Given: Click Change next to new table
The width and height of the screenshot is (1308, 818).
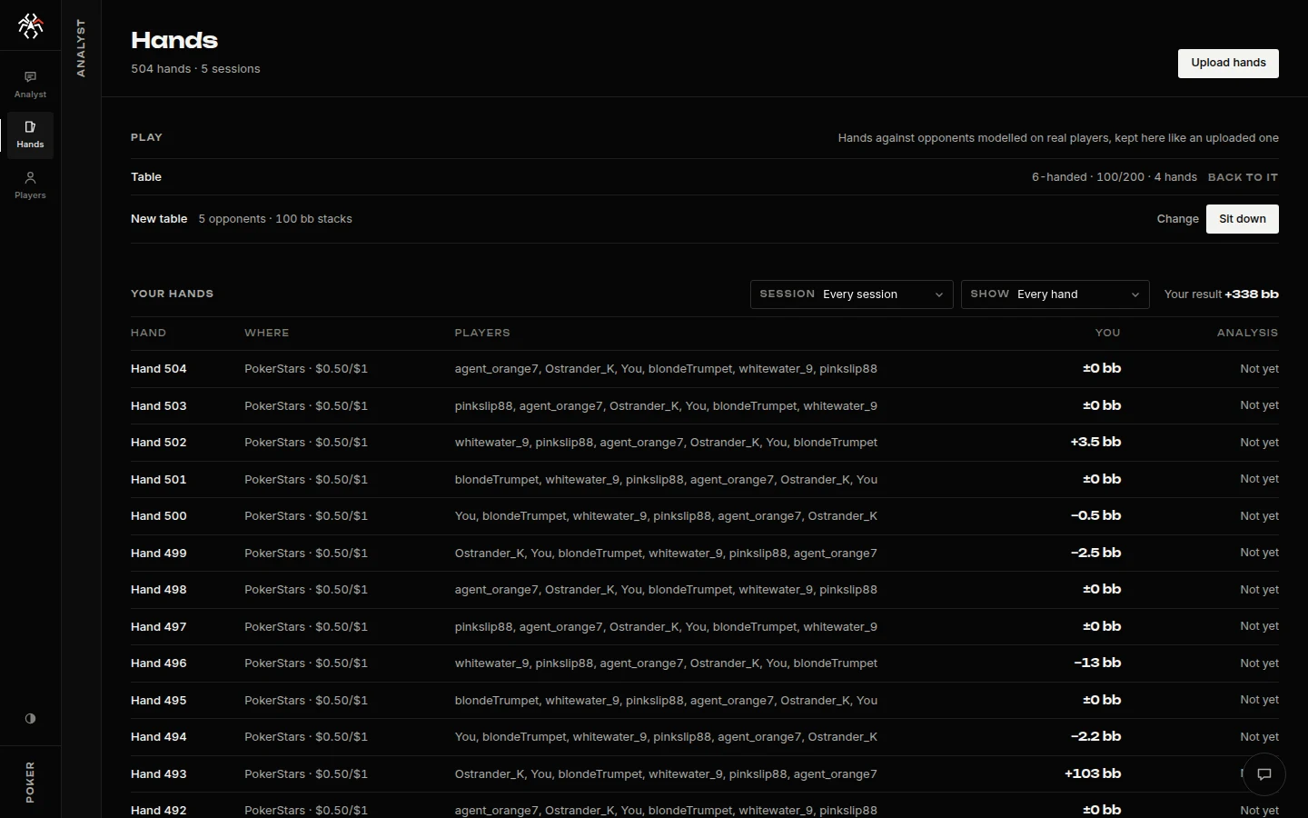Looking at the screenshot, I should click(x=1177, y=219).
